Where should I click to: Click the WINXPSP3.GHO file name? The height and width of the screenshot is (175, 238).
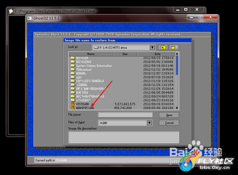pyautogui.click(x=85, y=108)
